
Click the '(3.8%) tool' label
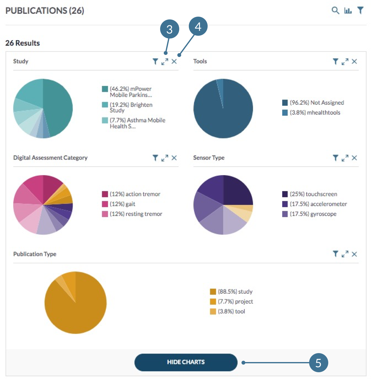(x=231, y=311)
